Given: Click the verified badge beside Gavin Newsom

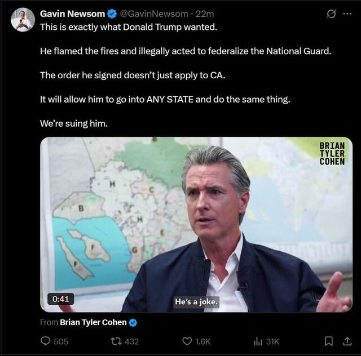Looking at the screenshot, I should click(112, 14).
